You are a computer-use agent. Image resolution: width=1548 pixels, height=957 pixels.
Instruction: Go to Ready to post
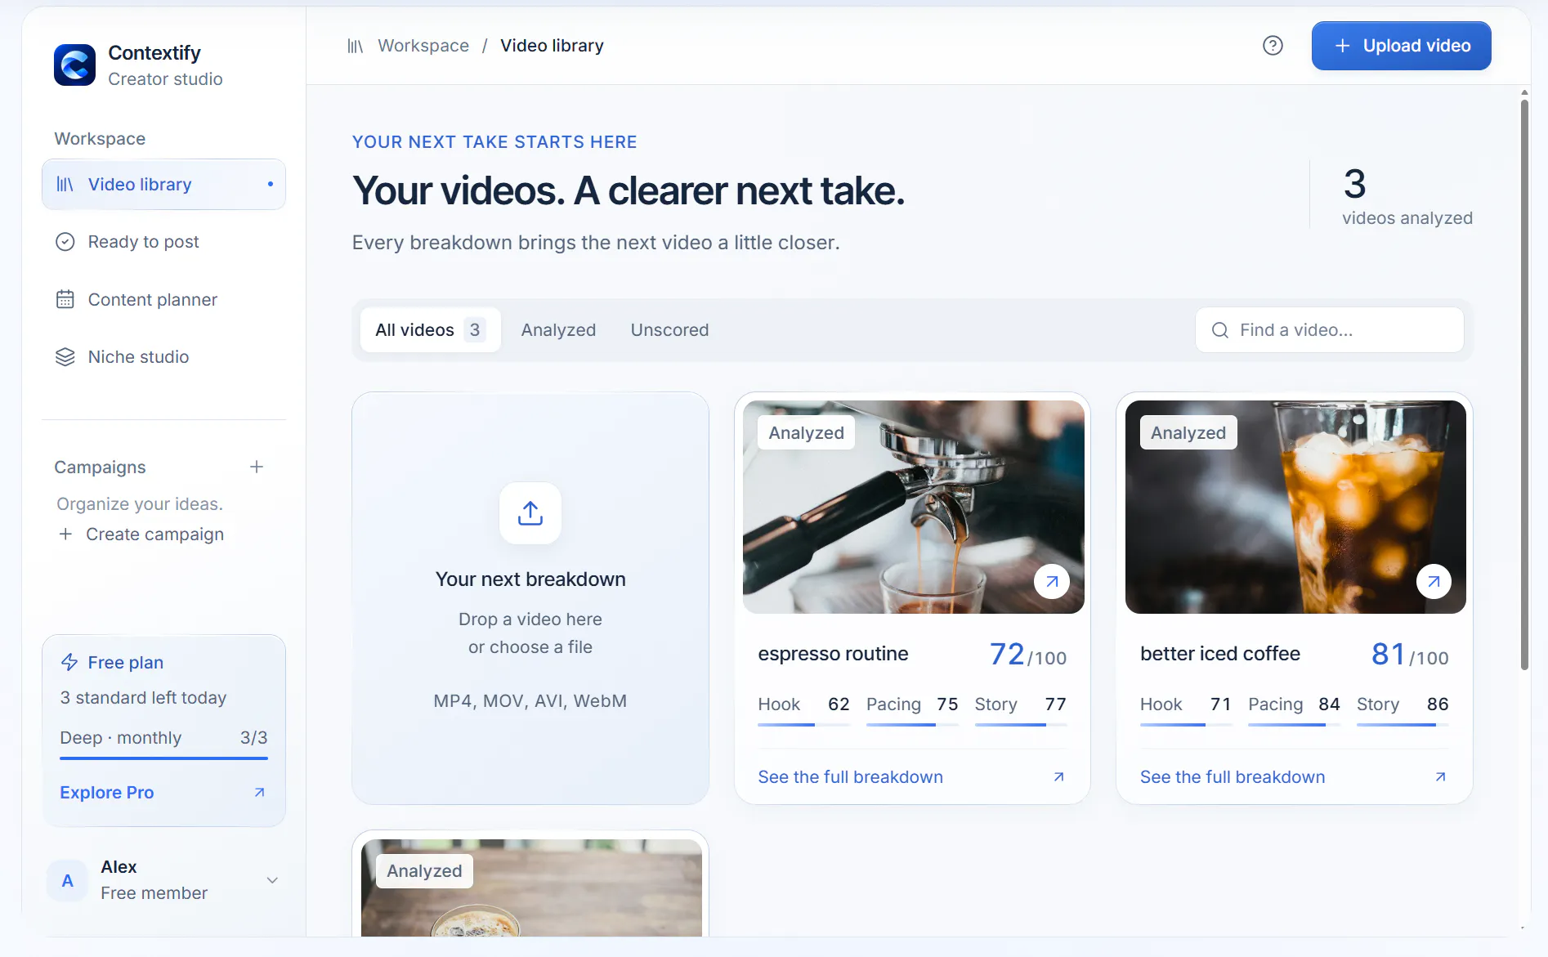pos(163,242)
